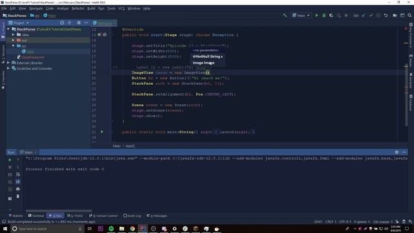The image size is (414, 233).
Task: Open Git master branch selector
Action: tap(383, 221)
